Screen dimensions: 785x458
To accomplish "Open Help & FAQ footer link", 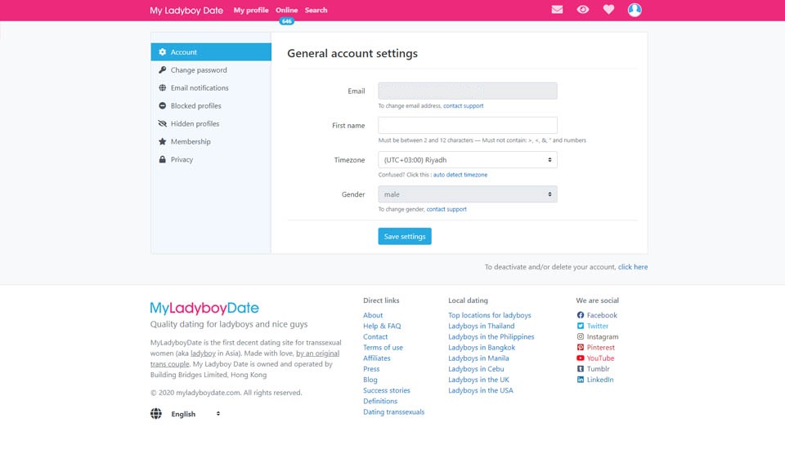I will 382,326.
